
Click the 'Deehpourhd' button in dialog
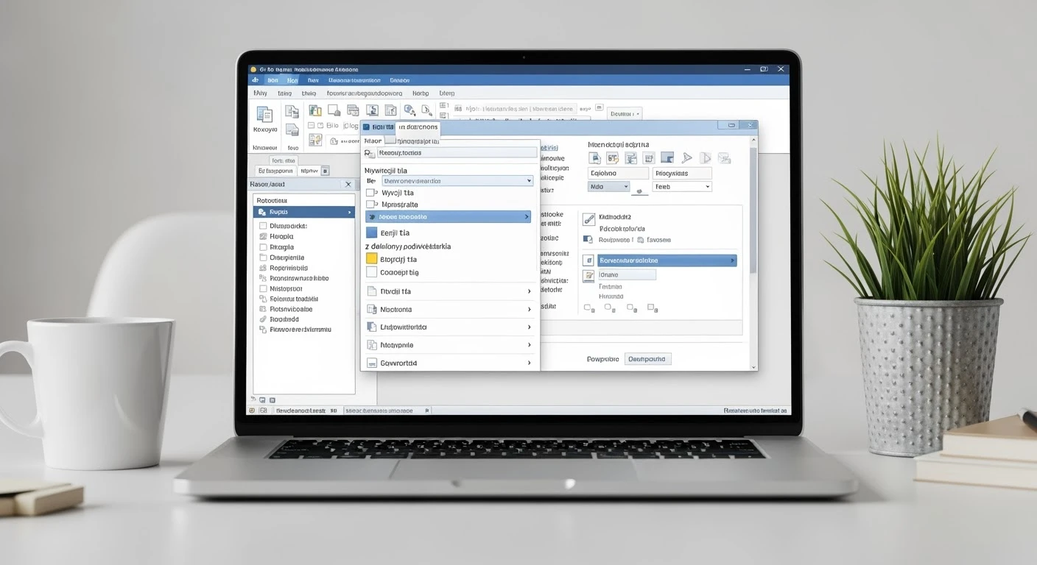coord(648,359)
